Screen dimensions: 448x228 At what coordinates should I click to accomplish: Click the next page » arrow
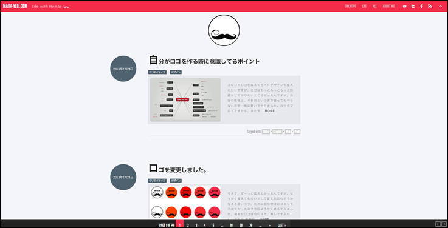[x=270, y=225]
